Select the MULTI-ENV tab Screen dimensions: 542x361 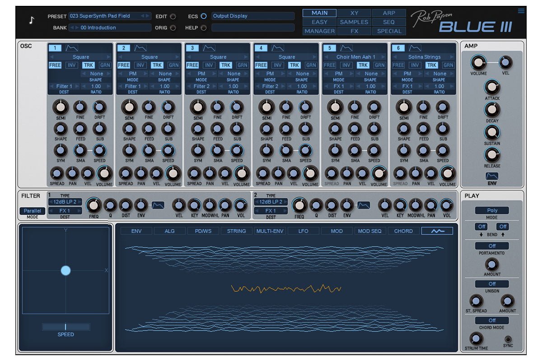click(270, 231)
